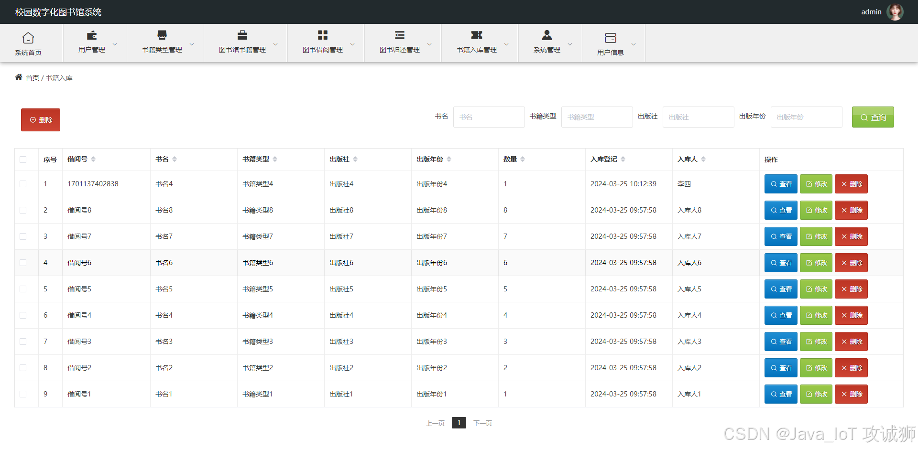Viewport: 918px width, 449px height.
Task: Click the wallet icon above 用户管理
Action: click(92, 35)
